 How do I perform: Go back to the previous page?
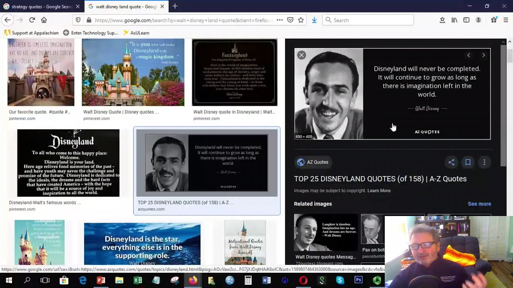[8, 20]
